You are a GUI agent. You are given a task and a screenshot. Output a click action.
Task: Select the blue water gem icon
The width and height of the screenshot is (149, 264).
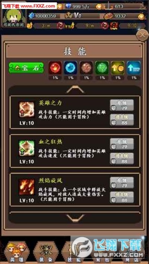tap(70, 68)
